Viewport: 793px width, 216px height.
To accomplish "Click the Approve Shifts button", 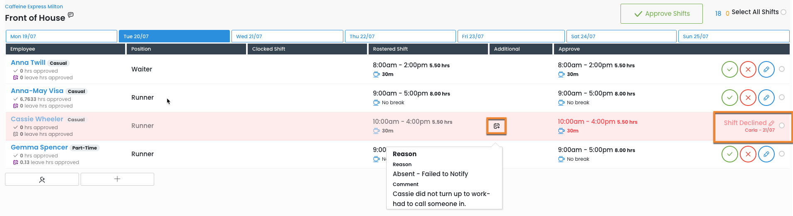I will [x=661, y=14].
